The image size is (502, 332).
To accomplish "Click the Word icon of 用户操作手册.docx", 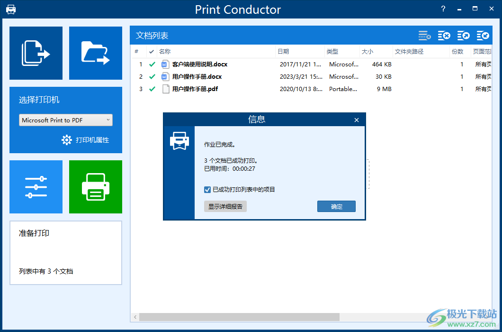I will pos(165,77).
